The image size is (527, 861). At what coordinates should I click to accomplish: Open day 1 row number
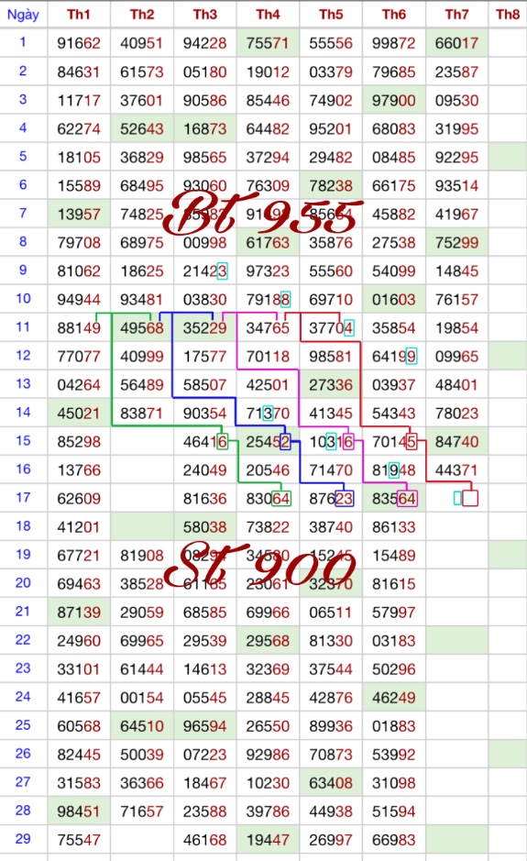tap(23, 42)
